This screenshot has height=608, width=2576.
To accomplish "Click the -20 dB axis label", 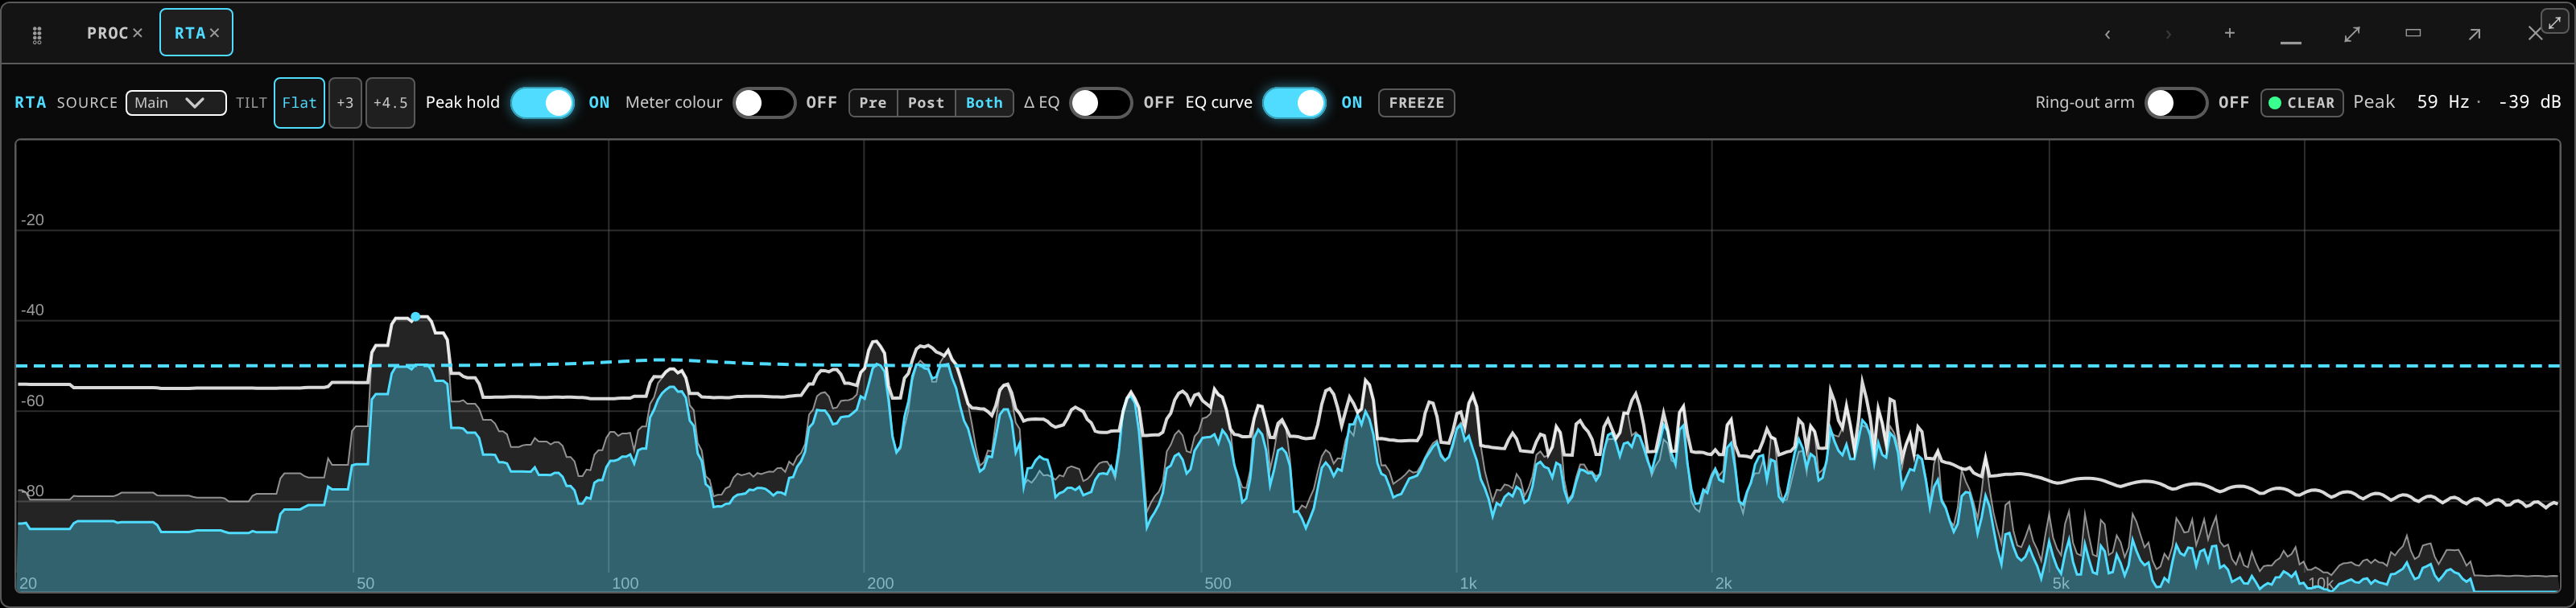I will [x=33, y=220].
